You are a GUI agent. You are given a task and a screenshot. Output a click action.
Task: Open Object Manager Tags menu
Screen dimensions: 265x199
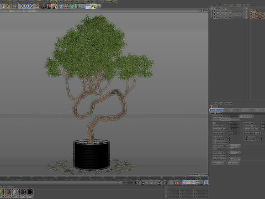[239, 5]
